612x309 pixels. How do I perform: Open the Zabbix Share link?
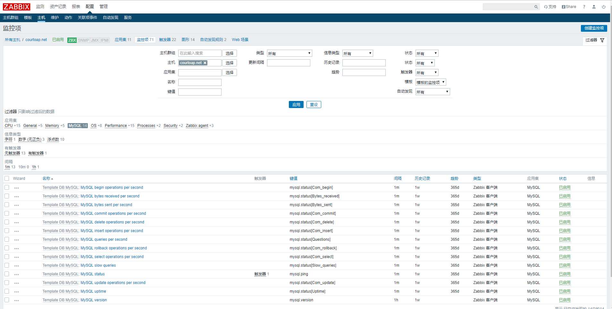click(569, 7)
